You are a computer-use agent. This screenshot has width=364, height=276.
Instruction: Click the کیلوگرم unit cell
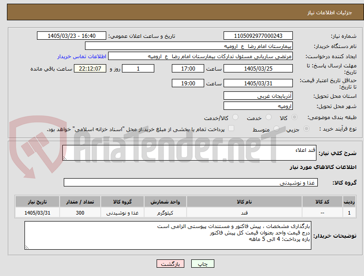coord(165,213)
